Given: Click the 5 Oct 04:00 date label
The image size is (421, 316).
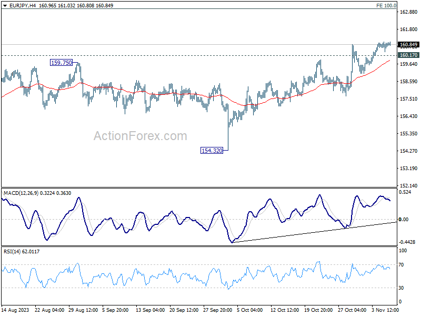Looking at the screenshot, I should (249, 310).
